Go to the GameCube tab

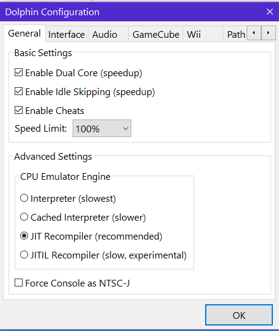point(156,34)
